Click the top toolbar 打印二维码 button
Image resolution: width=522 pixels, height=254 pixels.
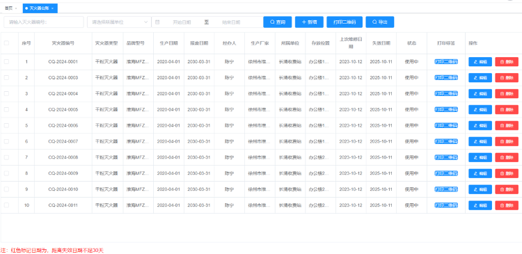pyautogui.click(x=345, y=22)
